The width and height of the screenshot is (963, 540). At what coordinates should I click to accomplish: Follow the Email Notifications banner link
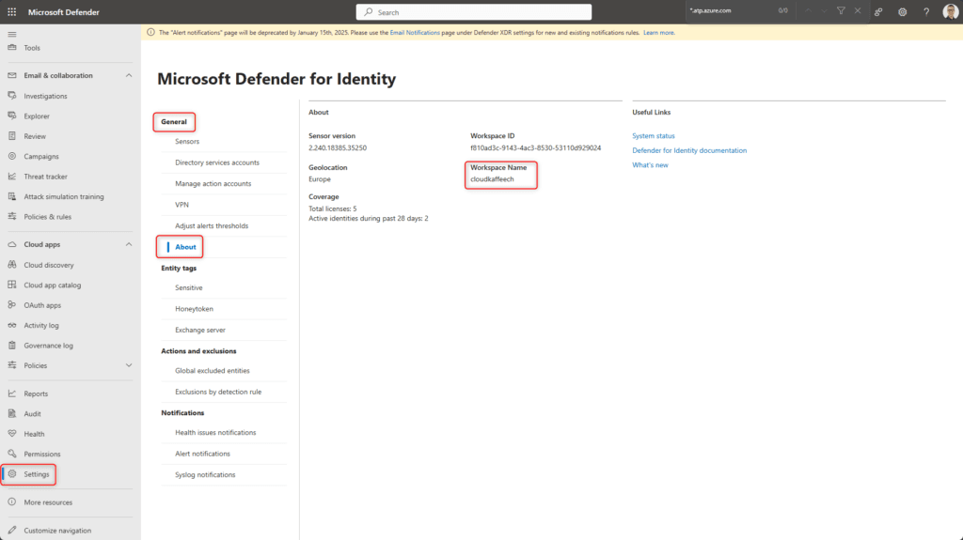(415, 33)
